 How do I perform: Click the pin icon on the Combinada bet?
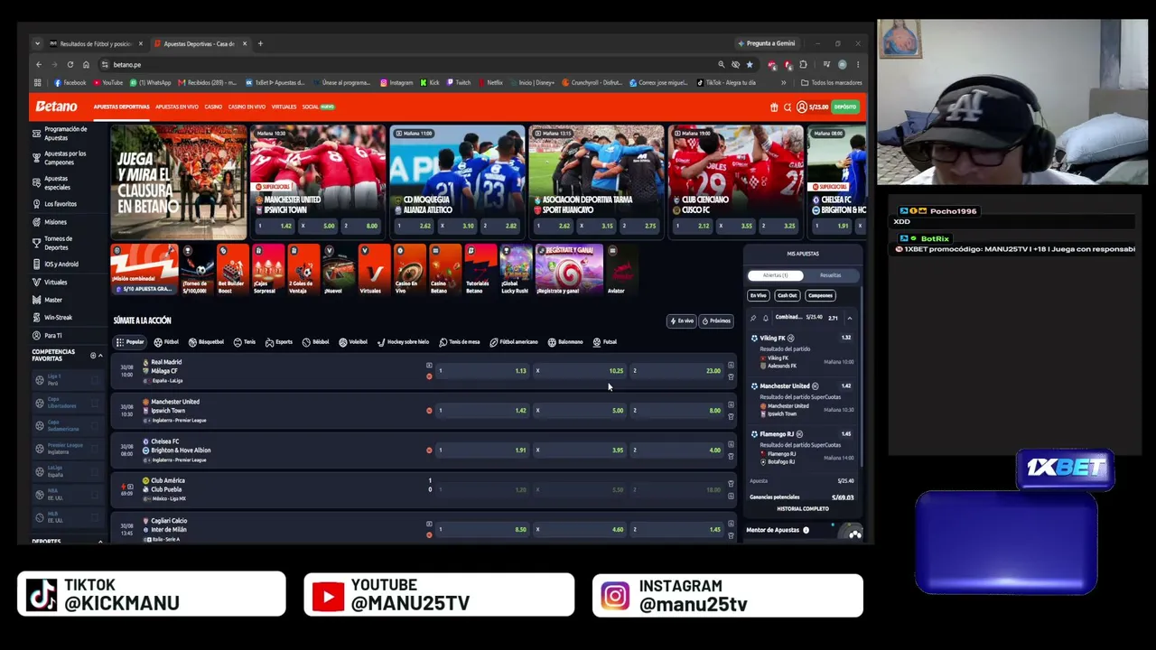click(753, 318)
